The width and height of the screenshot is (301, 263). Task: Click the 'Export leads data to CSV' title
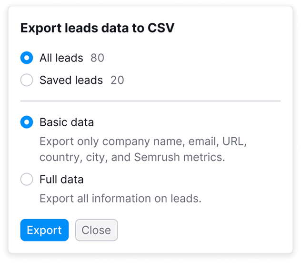click(97, 28)
